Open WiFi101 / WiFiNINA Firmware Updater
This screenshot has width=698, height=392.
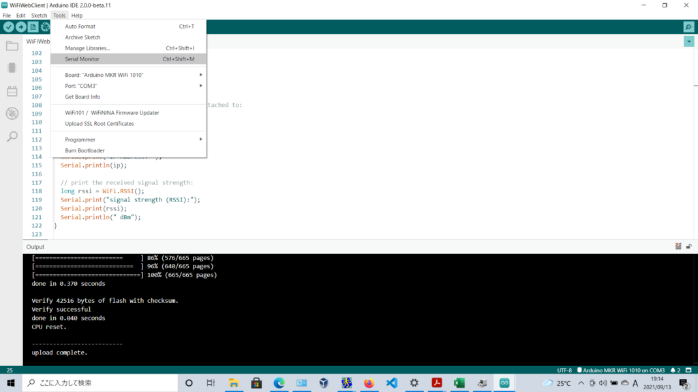tap(129, 113)
